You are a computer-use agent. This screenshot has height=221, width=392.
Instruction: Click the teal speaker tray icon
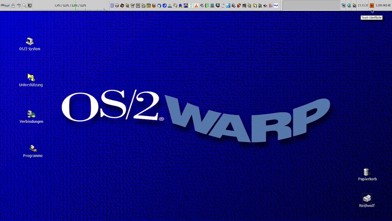point(349,5)
